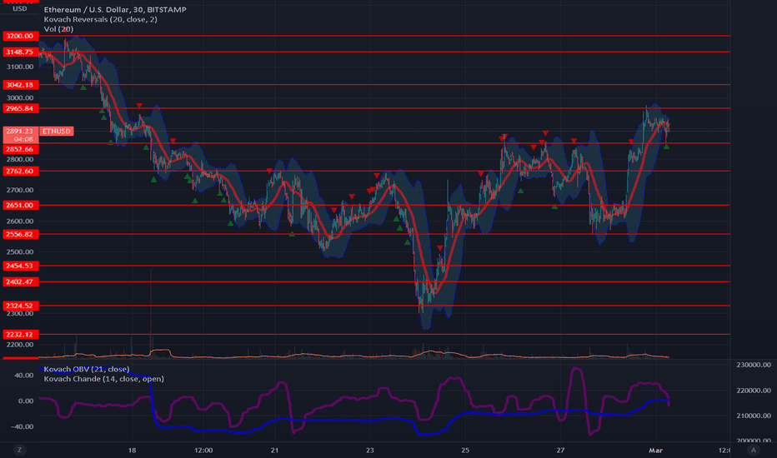Screen dimensions: 777x458
Task: Select the Kovach OBV indicator legend
Action: coord(87,369)
